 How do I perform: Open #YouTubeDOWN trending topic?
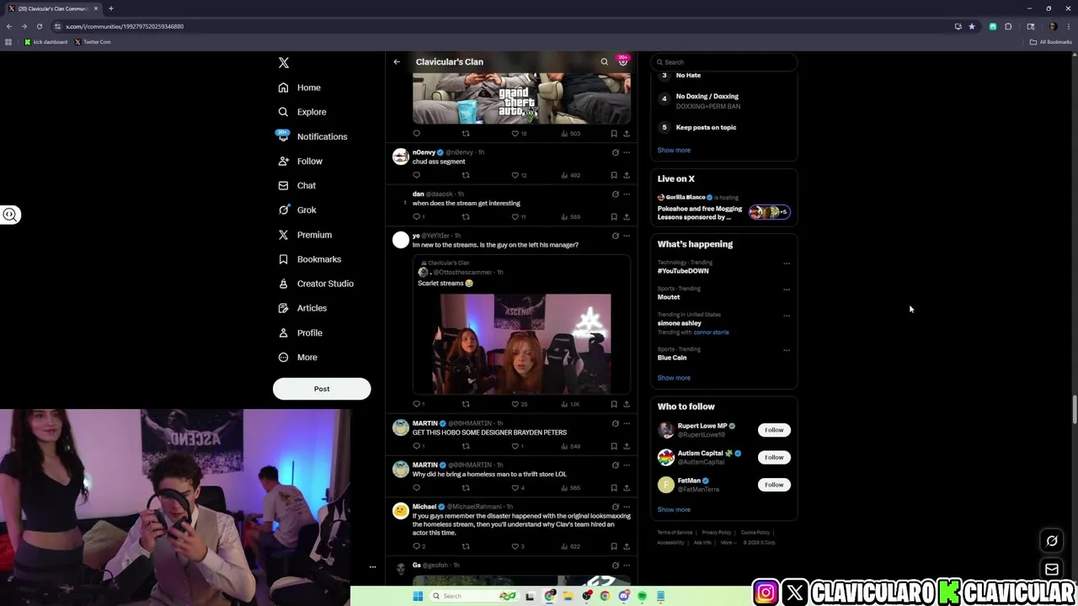point(683,271)
